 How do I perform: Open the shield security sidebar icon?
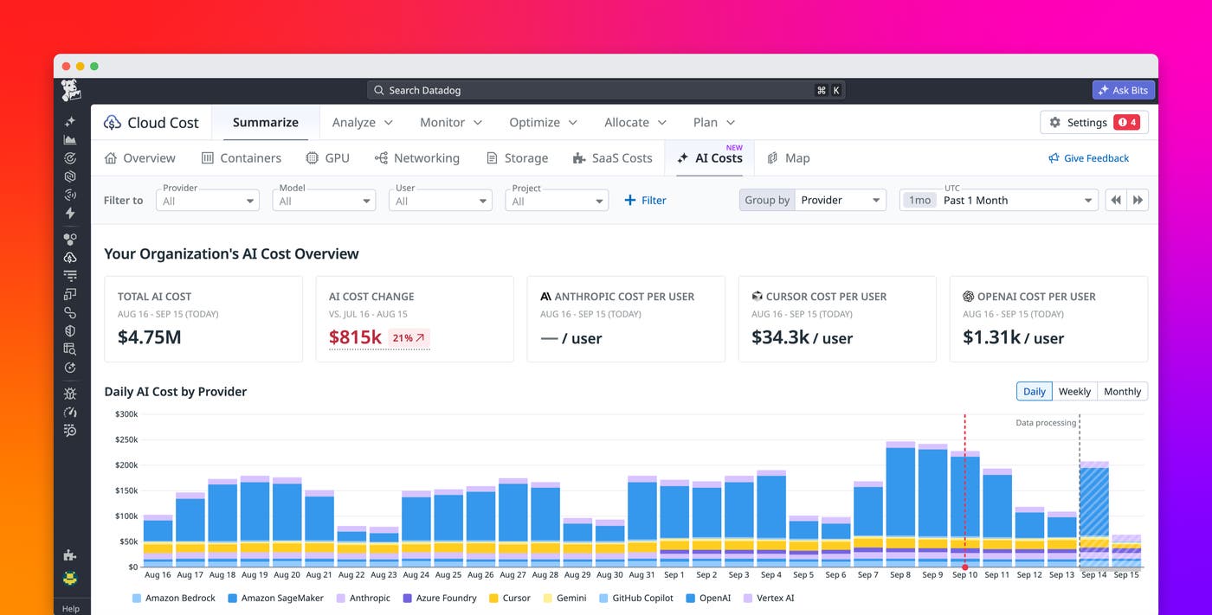point(70,330)
